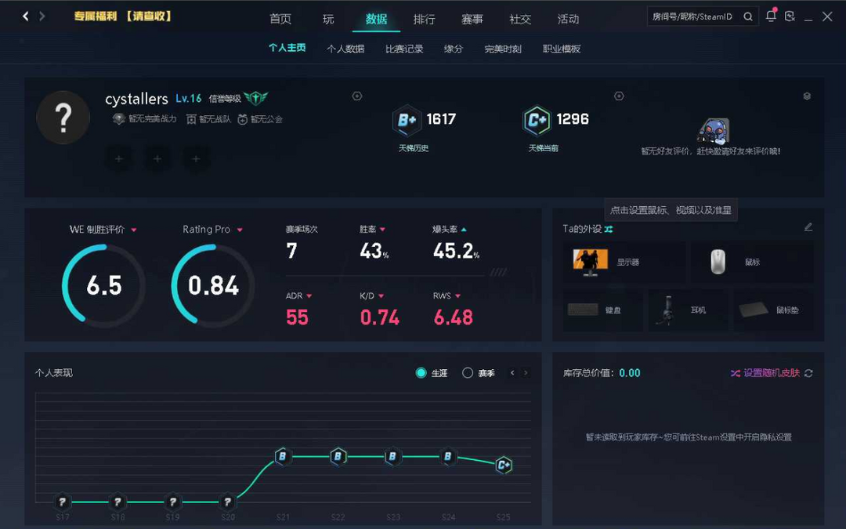This screenshot has height=529, width=846.
Task: Go forward with the right arrow
Action: tap(42, 16)
